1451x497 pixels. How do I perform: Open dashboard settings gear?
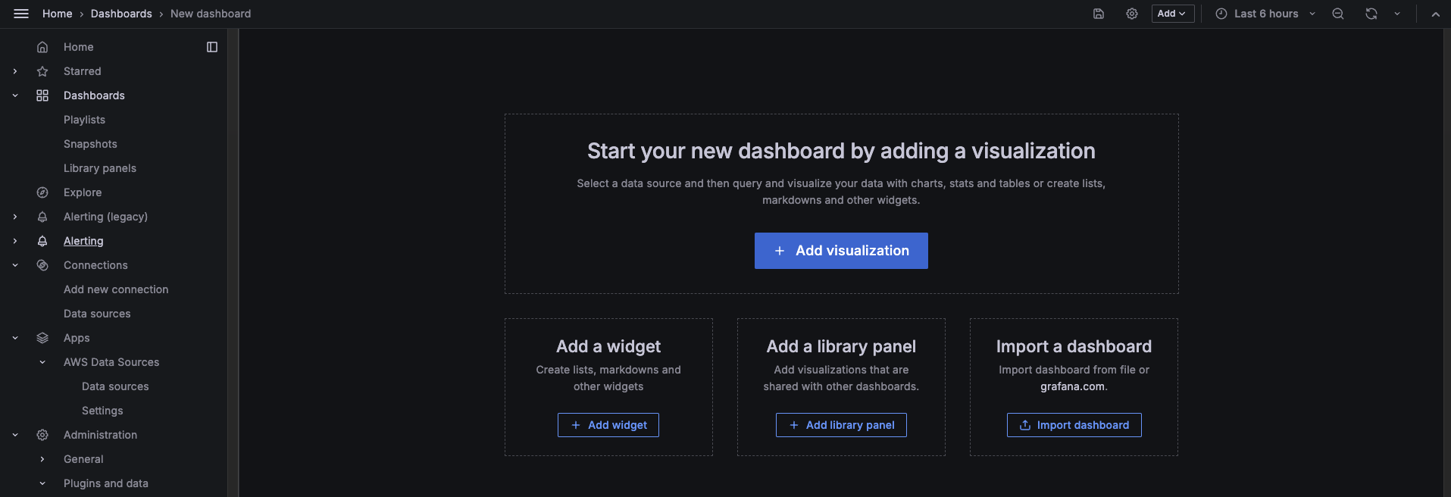coord(1132,14)
